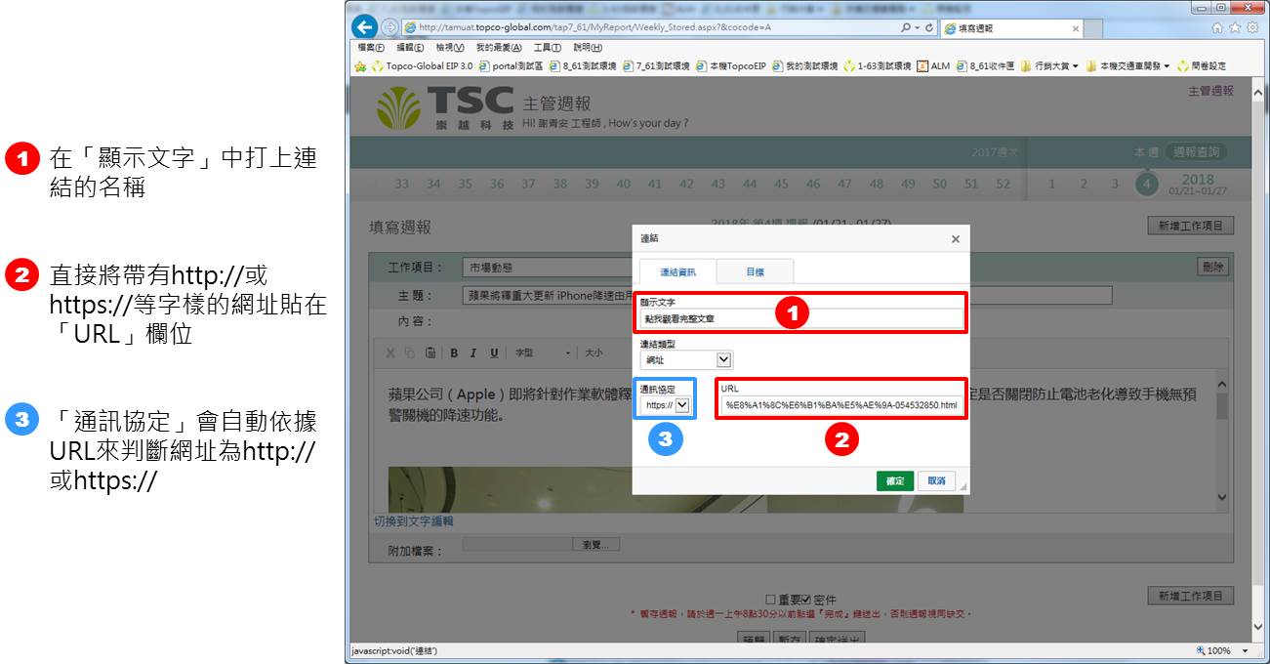The image size is (1270, 664).
Task: Click the ALM bookmark icon
Action: (x=922, y=66)
